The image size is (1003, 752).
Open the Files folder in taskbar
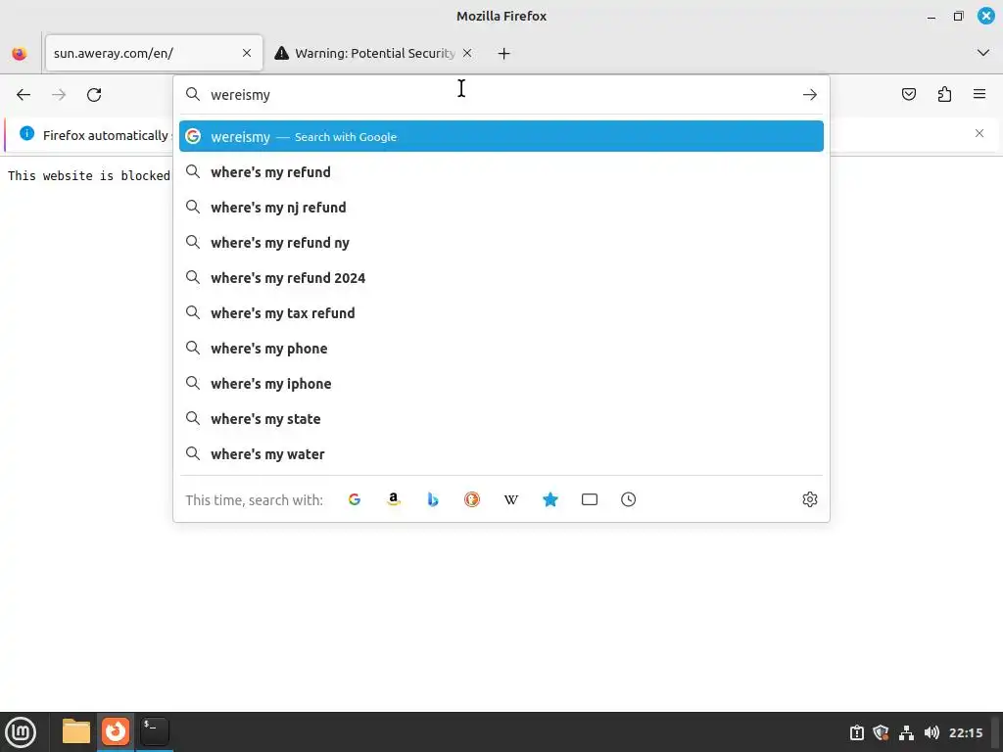pos(76,731)
